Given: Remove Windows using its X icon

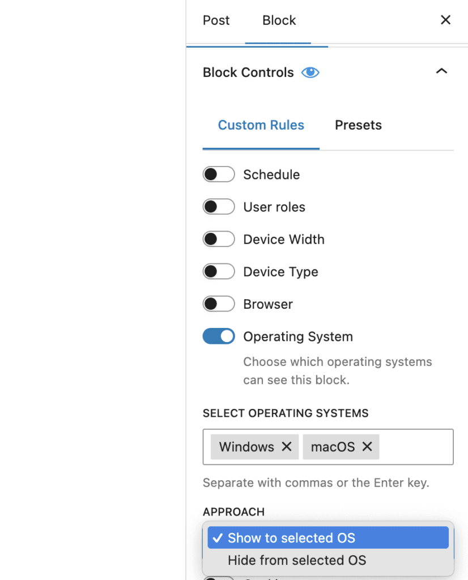Looking at the screenshot, I should (287, 447).
